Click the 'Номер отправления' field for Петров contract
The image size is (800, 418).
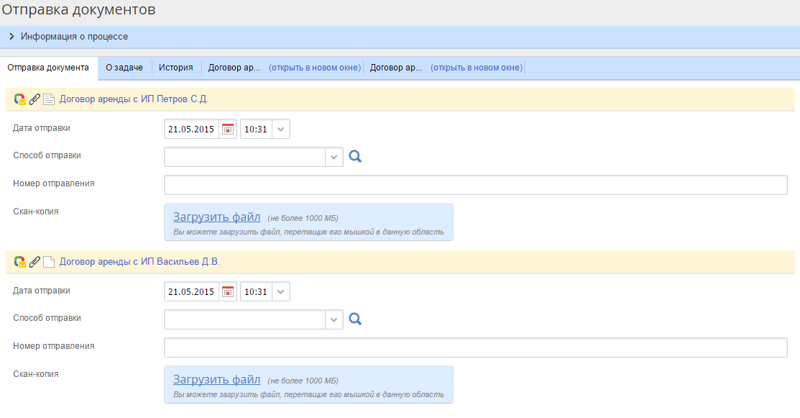tap(475, 185)
